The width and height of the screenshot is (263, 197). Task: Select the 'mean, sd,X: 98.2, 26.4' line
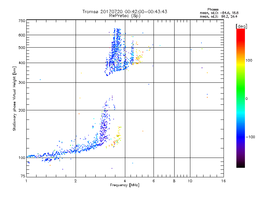pyautogui.click(x=219, y=16)
